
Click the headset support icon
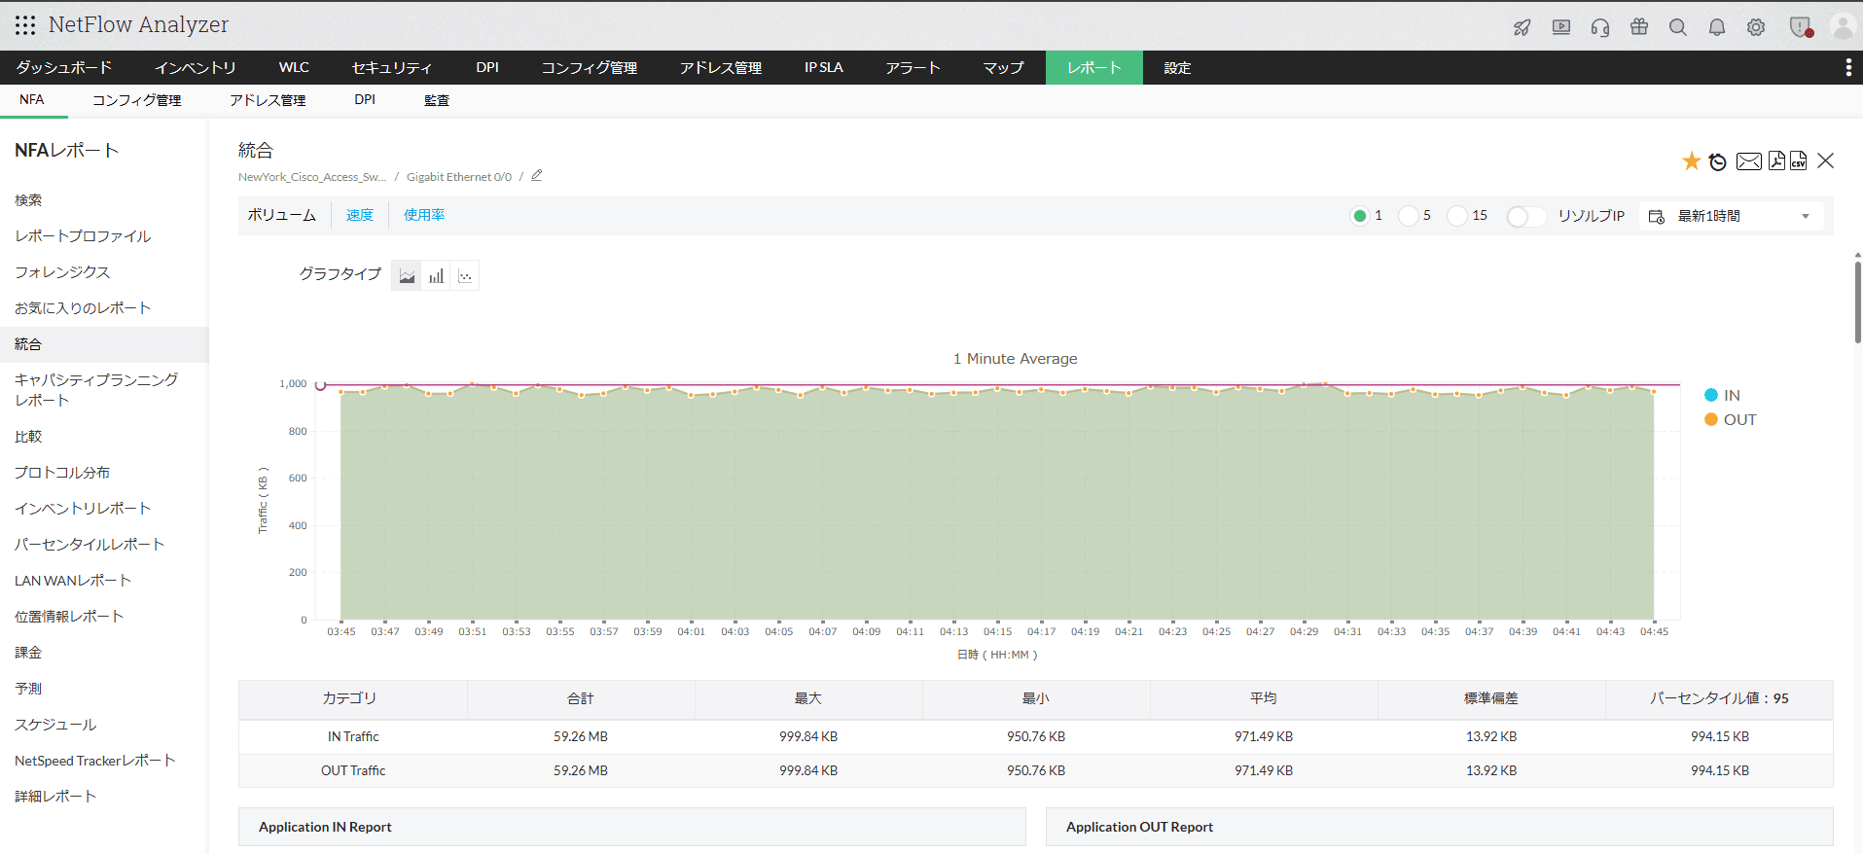[x=1600, y=27]
